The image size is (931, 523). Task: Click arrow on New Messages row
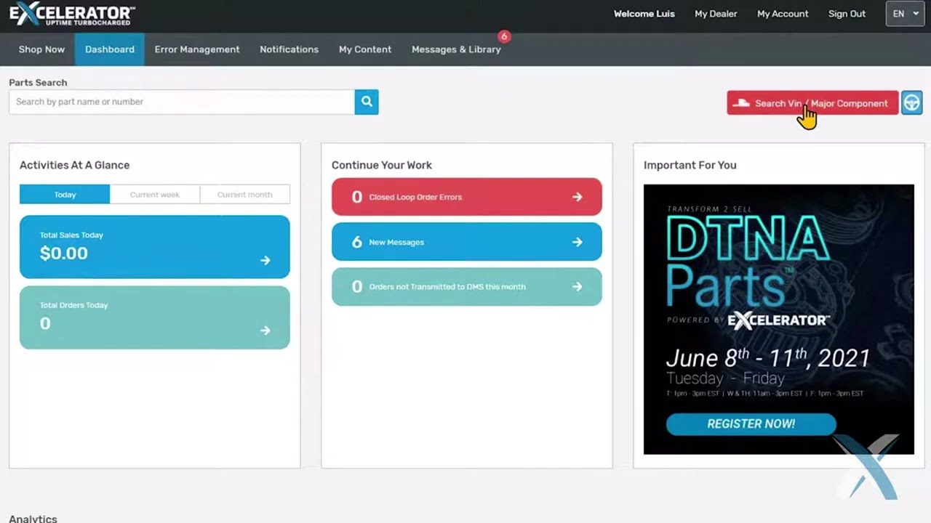point(577,242)
